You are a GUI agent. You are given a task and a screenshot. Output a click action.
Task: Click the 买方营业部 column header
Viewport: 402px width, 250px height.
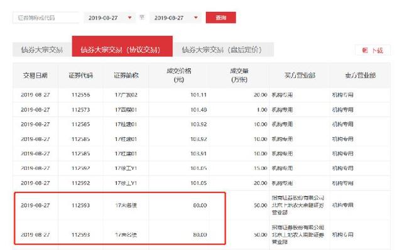(300, 75)
